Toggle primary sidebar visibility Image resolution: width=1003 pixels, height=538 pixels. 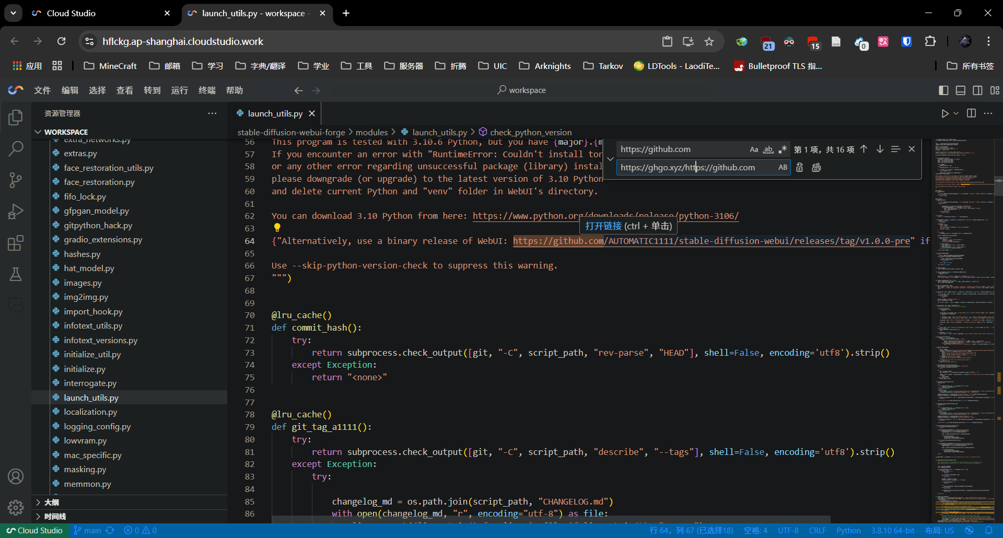coord(943,90)
